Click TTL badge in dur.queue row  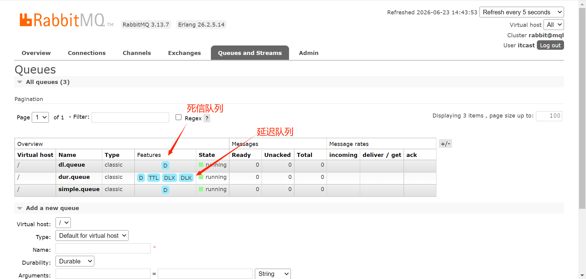154,178
